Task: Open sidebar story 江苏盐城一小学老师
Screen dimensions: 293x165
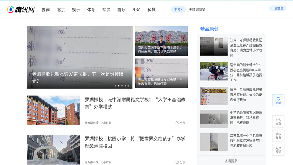Action: 246,140
